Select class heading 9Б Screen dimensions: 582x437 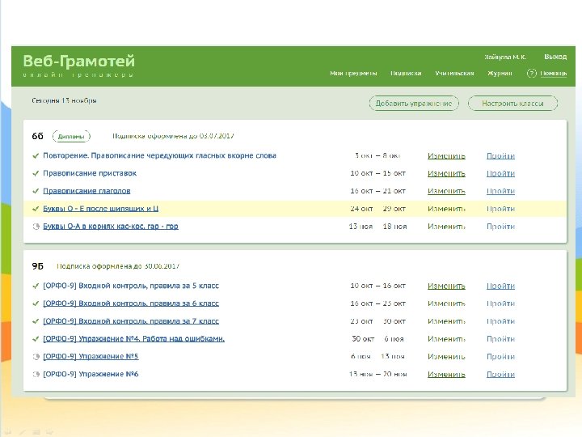coord(37,266)
